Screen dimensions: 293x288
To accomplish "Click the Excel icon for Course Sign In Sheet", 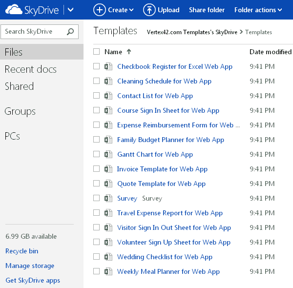I will tap(108, 110).
